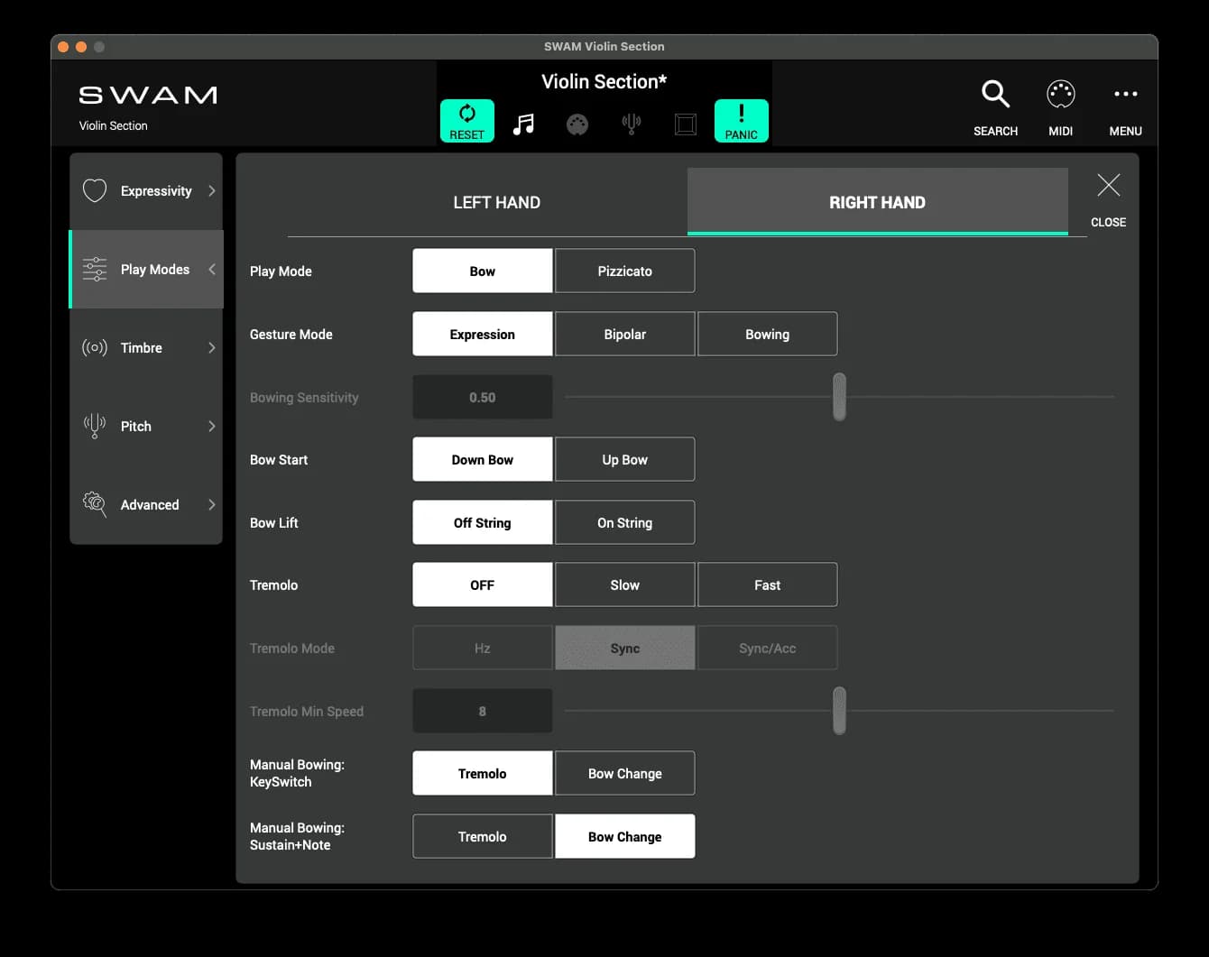
Task: Switch to the LEFT HAND tab
Action: coord(496,203)
